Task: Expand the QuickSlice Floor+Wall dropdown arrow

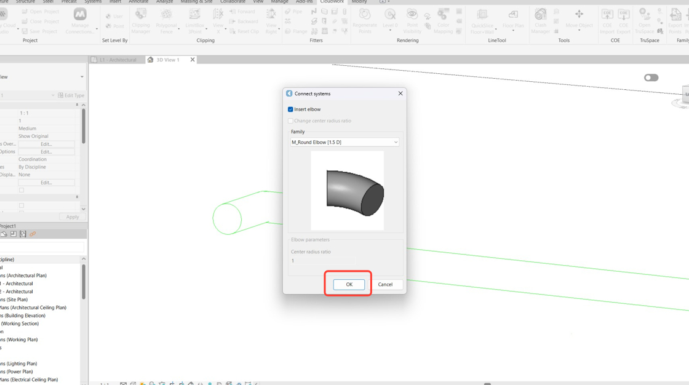Action: pos(496,30)
